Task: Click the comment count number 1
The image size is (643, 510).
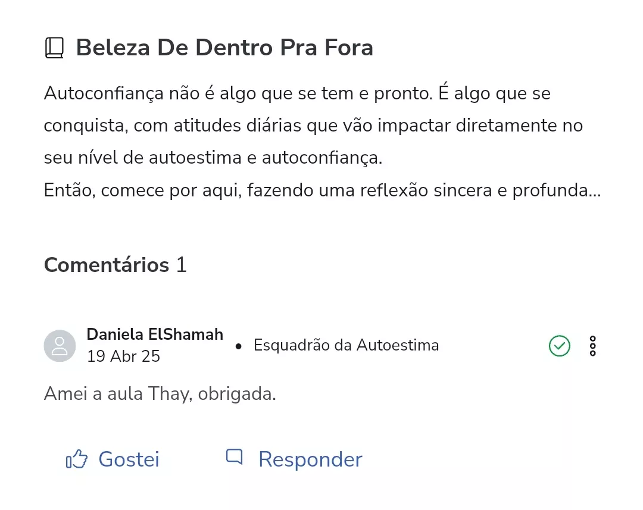Action: 182,265
